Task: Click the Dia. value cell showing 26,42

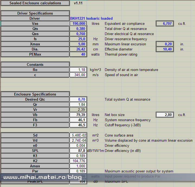Action: (78, 49)
